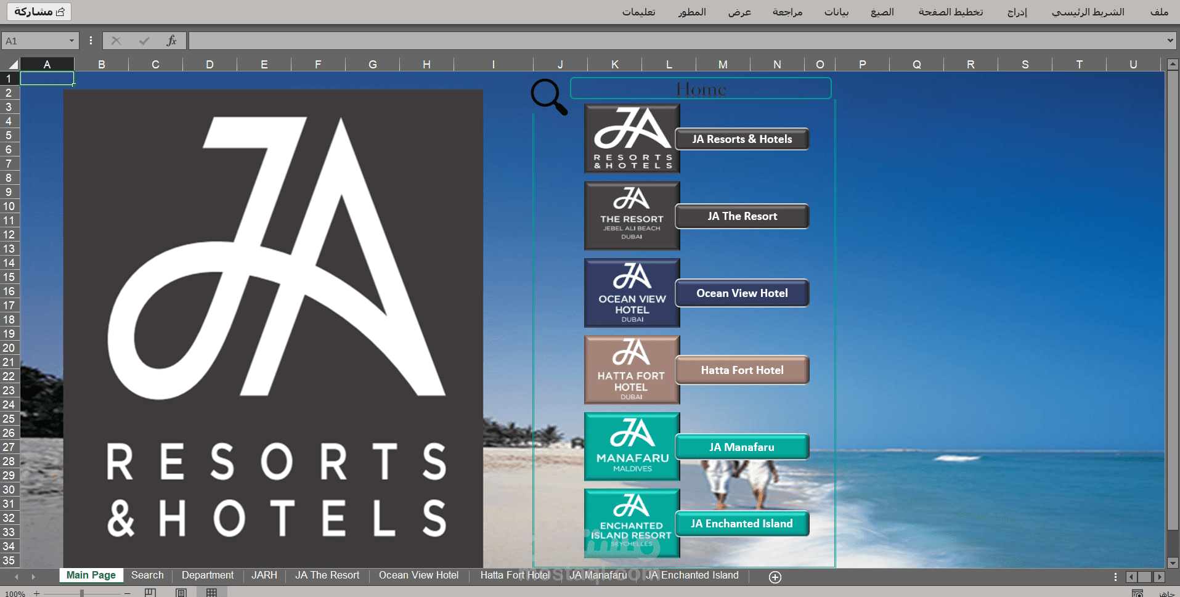Switch to Page Layout view icon
The height and width of the screenshot is (597, 1180).
[x=181, y=593]
